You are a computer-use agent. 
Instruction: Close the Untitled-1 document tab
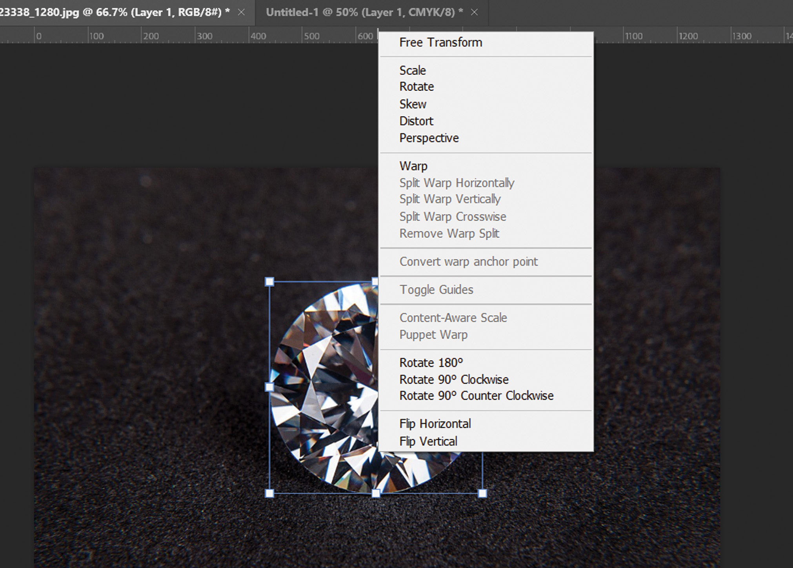(x=474, y=13)
